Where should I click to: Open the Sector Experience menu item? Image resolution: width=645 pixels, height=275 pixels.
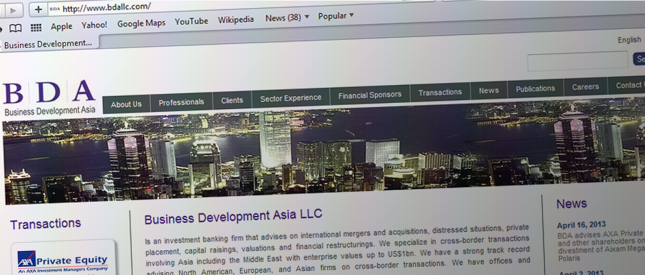click(x=291, y=98)
